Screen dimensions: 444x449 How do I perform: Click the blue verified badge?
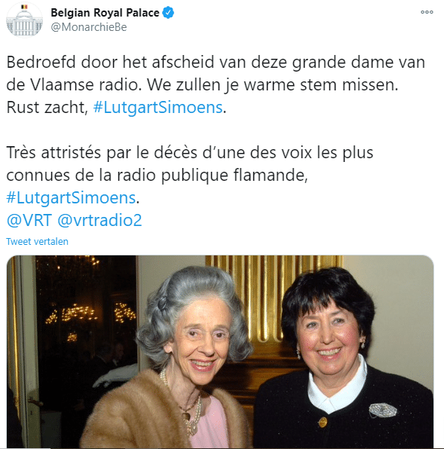tap(168, 13)
